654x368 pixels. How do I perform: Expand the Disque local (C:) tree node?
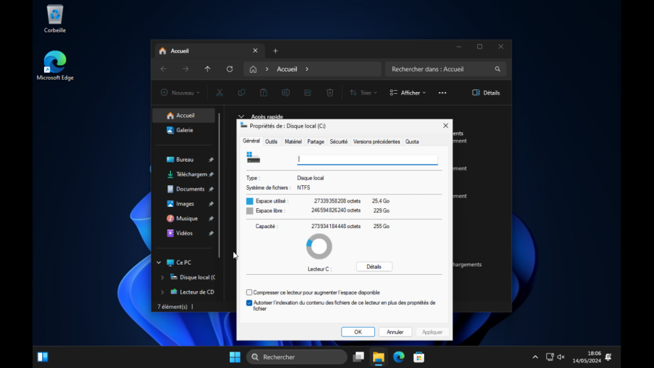[x=162, y=277]
